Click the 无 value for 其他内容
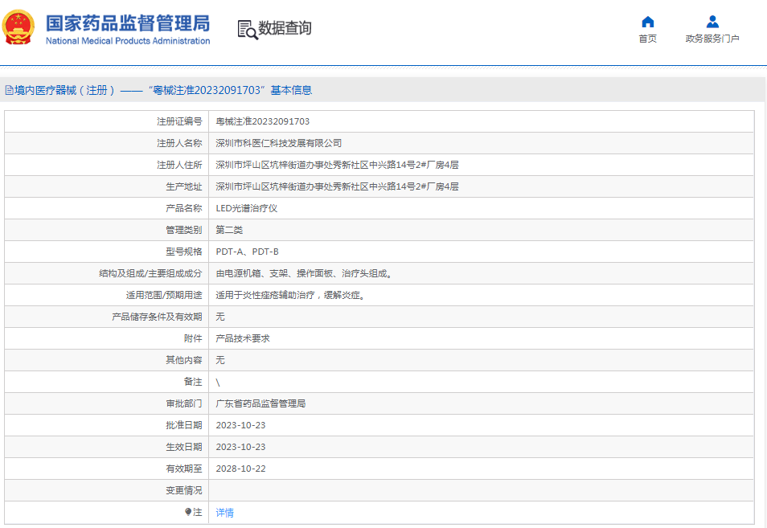 pyautogui.click(x=220, y=360)
